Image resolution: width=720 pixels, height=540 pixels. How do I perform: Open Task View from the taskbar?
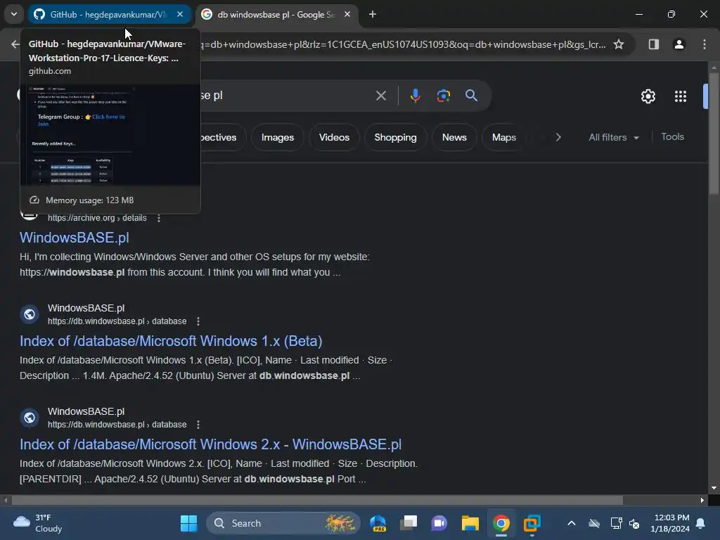[409, 523]
